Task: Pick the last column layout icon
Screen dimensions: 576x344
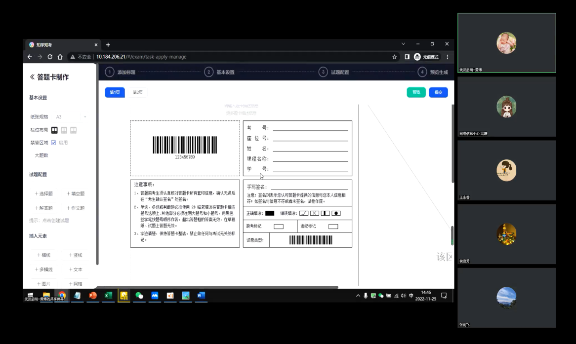Action: pos(73,130)
